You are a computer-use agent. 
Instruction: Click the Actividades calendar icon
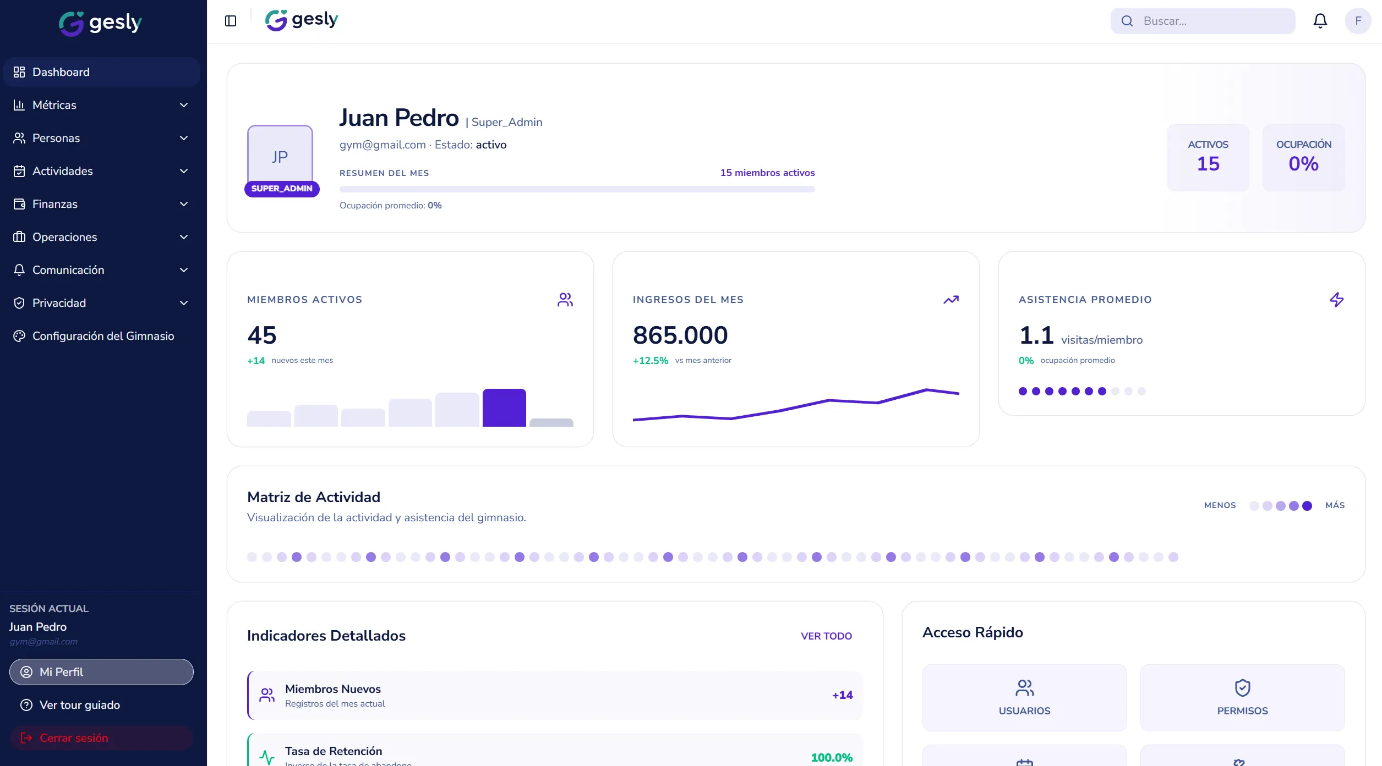click(19, 171)
